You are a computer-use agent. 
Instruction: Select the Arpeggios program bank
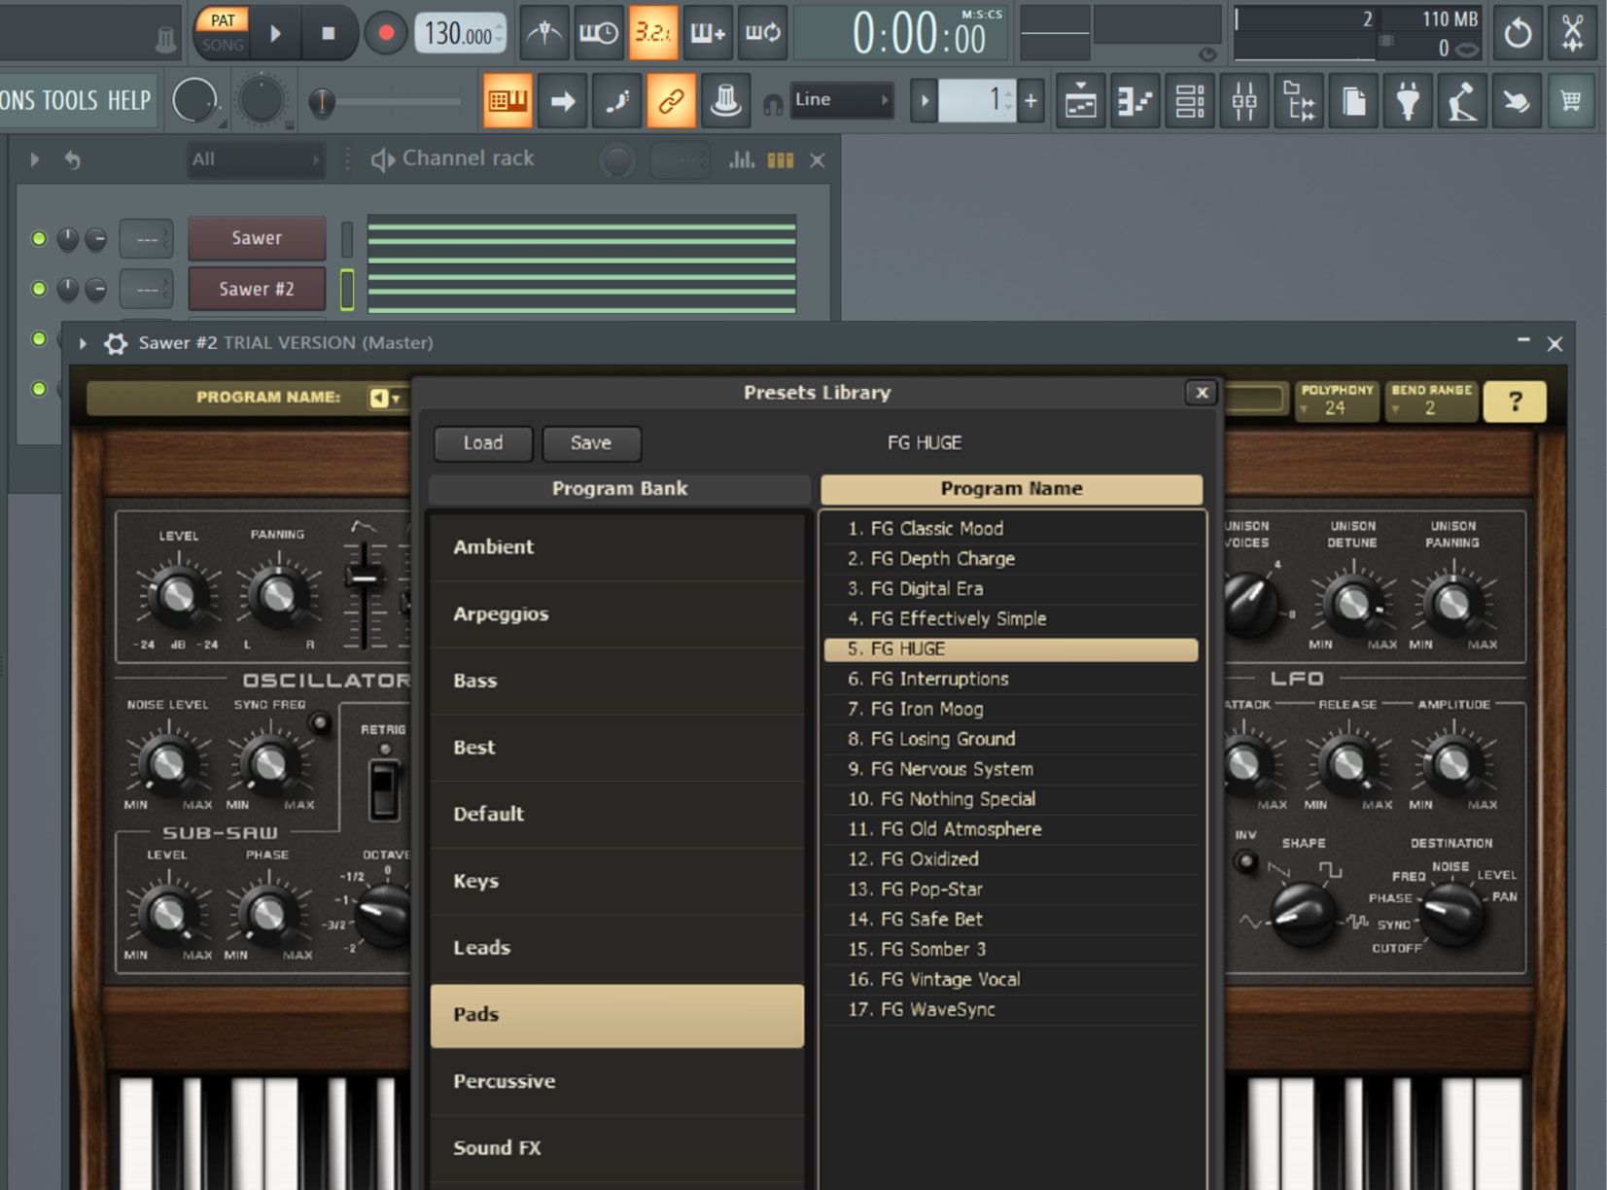[x=617, y=614]
